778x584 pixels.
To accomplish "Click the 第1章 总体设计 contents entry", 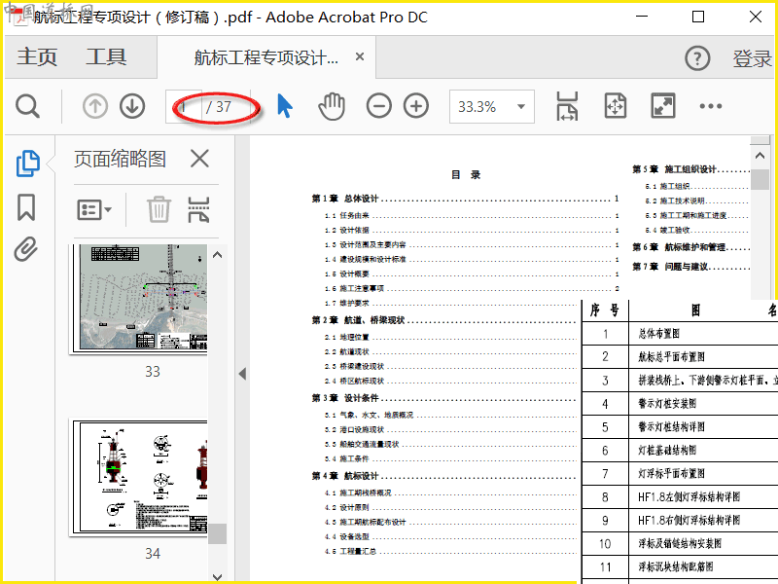I will 465,199.
